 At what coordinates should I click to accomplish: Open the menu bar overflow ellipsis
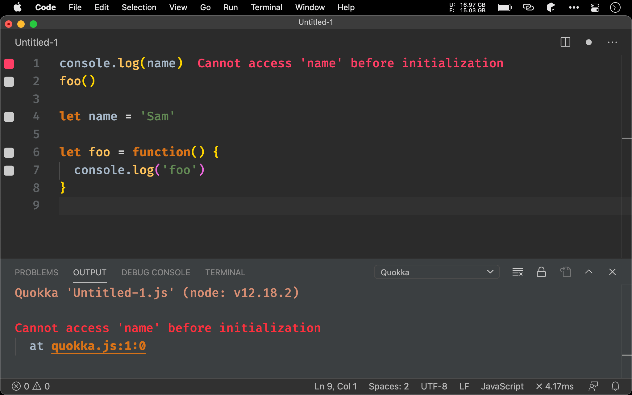574,7
